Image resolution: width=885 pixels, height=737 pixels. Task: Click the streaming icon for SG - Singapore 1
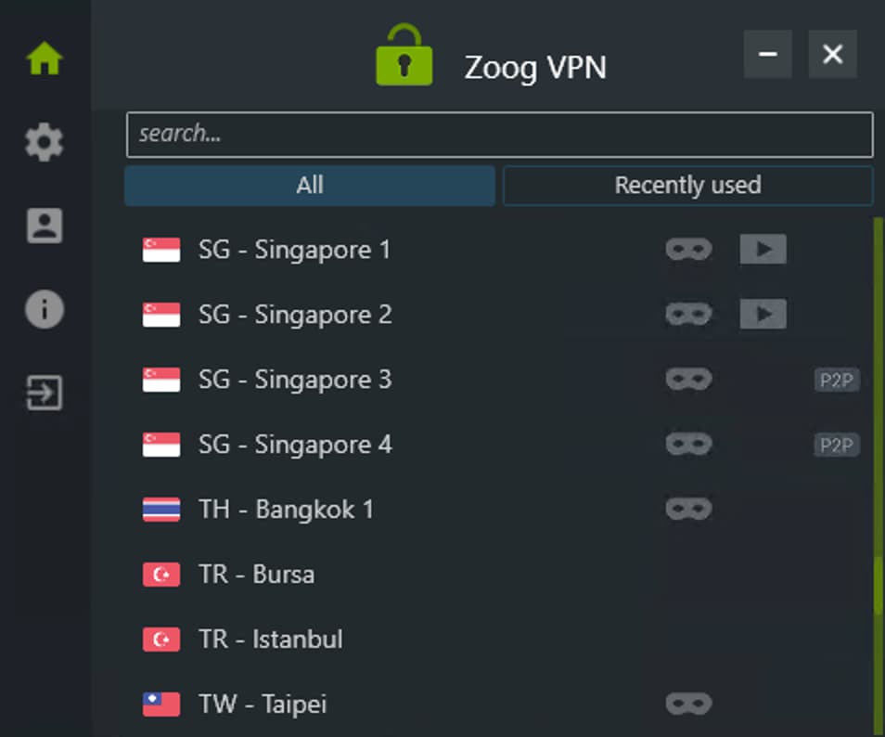click(x=763, y=249)
